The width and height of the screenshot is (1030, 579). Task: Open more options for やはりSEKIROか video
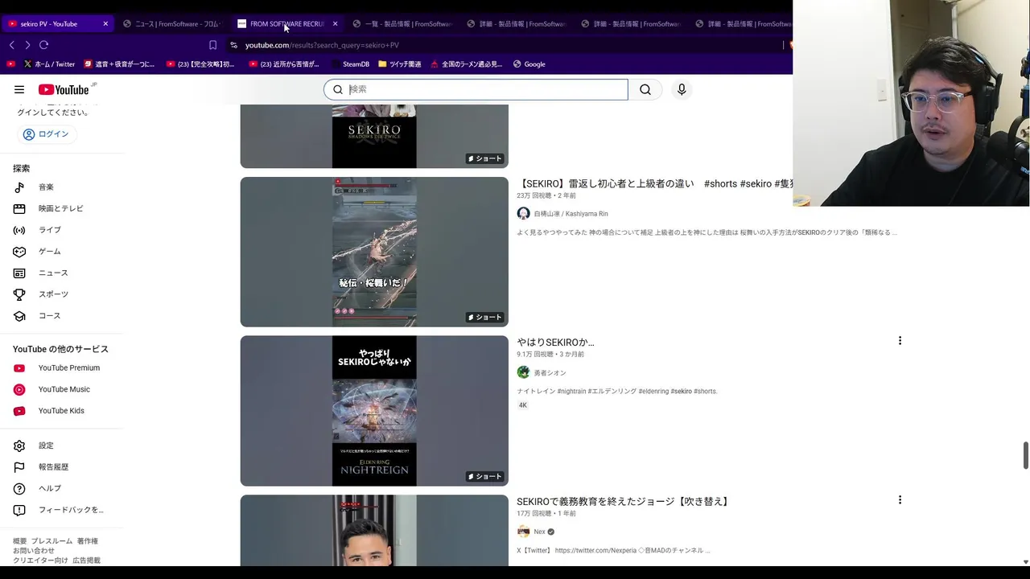point(900,341)
